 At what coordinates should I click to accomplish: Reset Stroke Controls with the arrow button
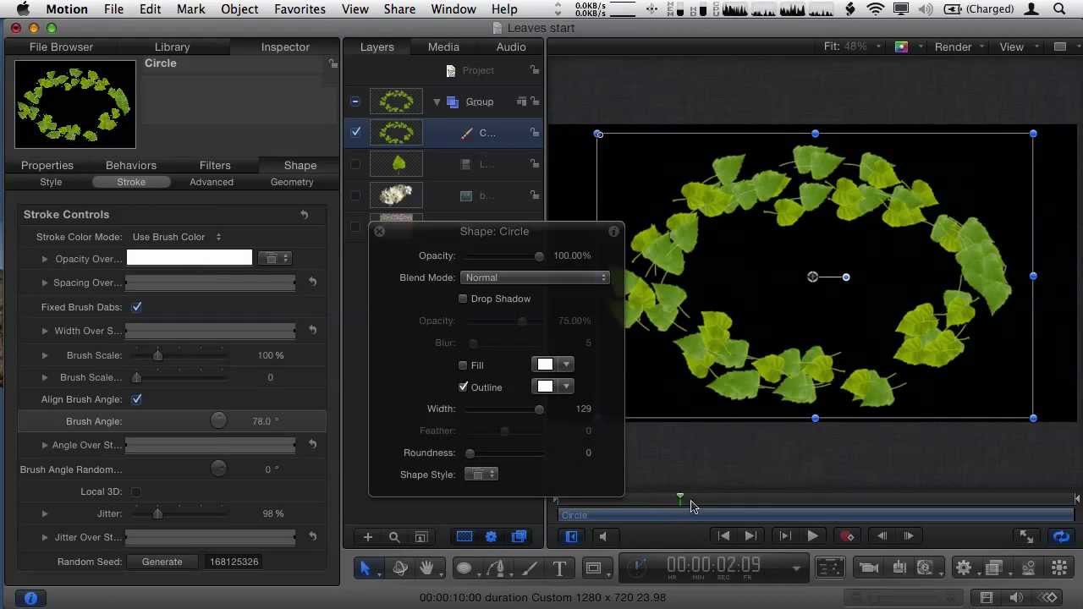pos(305,215)
